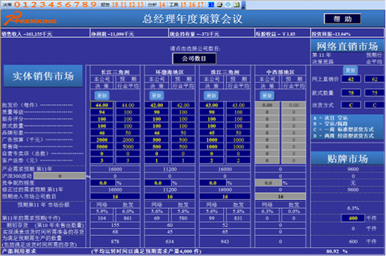Image resolution: width=386 pixels, height=256 pixels.
Task: Click 更新 button under 长江三角洲
Action: (x=102, y=95)
